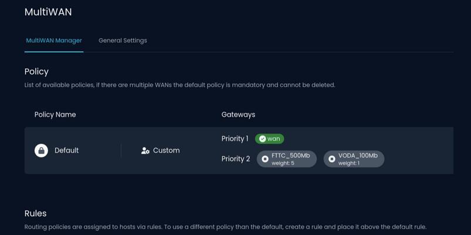Select the VODA_100Mb gateway badge

pos(354,159)
